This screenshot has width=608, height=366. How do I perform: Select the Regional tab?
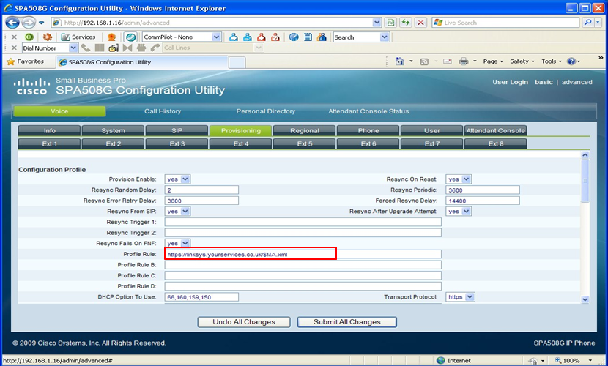coord(305,131)
